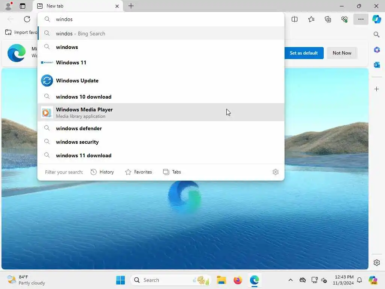The width and height of the screenshot is (385, 289).
Task: Open notifications bell icon
Action: click(x=359, y=280)
